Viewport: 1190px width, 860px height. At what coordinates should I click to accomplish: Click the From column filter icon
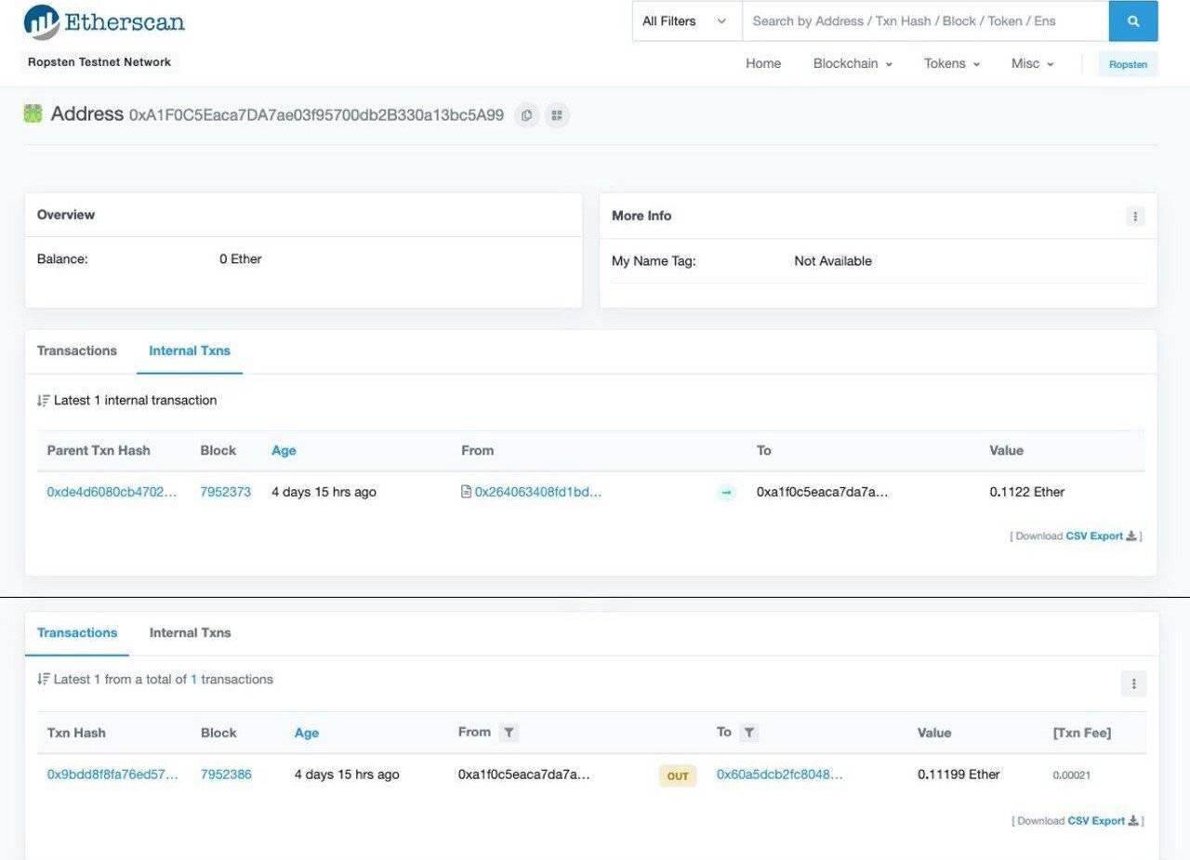pyautogui.click(x=509, y=733)
